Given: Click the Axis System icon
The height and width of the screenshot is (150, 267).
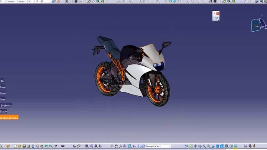Looking at the screenshot, I should tap(121, 146).
